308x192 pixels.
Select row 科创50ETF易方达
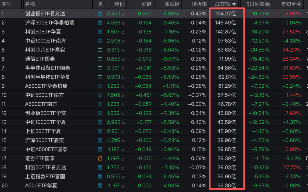click(x=154, y=167)
